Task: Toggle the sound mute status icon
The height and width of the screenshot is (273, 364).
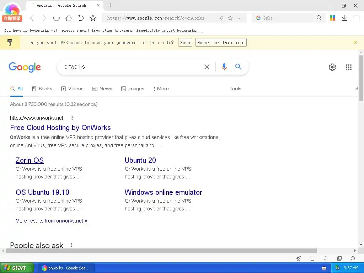Action: click(x=326, y=258)
